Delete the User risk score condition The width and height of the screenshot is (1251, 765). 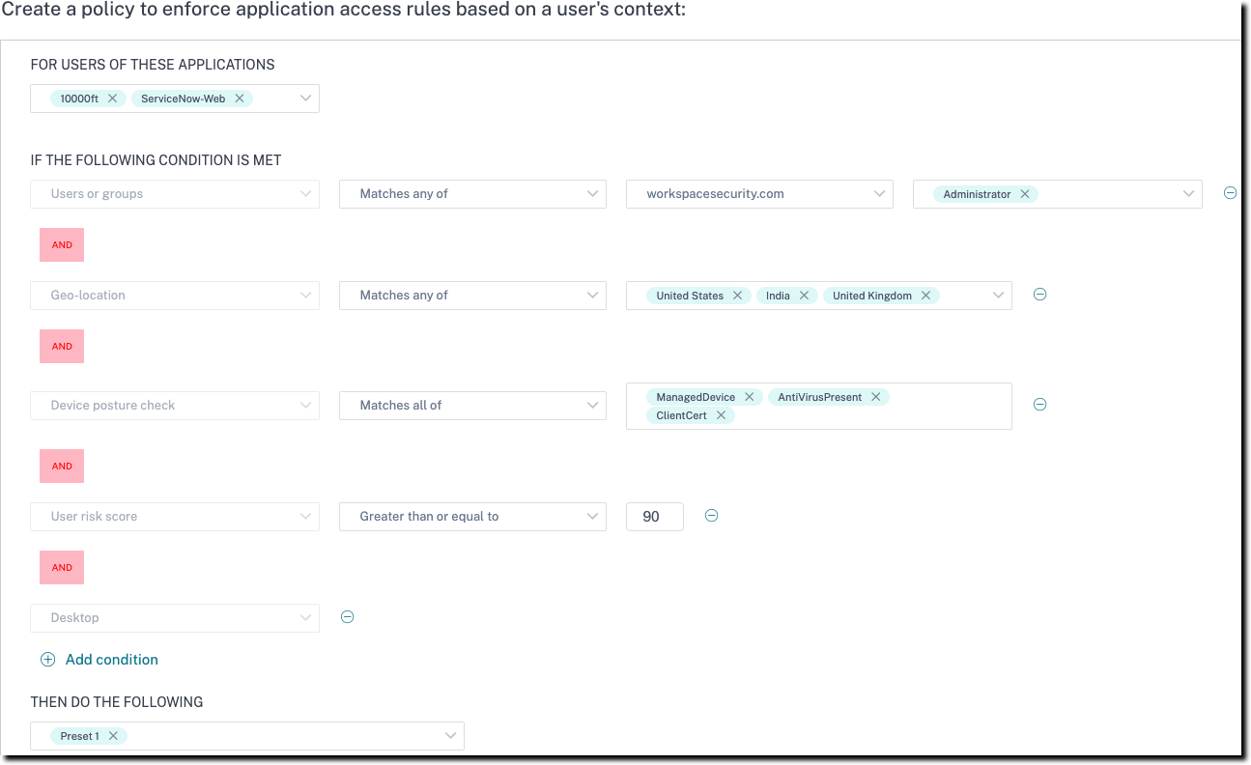tap(712, 516)
